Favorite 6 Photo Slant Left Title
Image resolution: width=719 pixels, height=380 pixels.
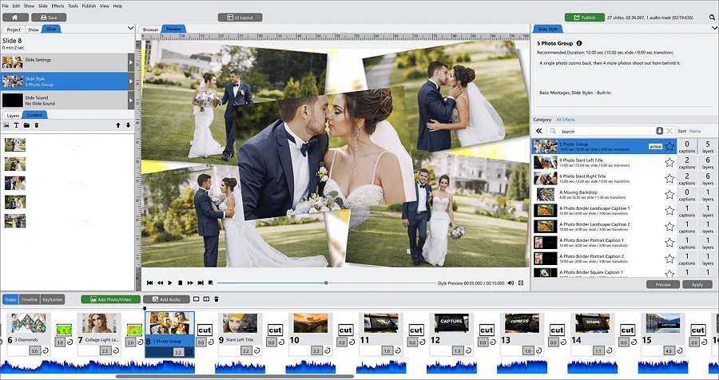click(669, 162)
